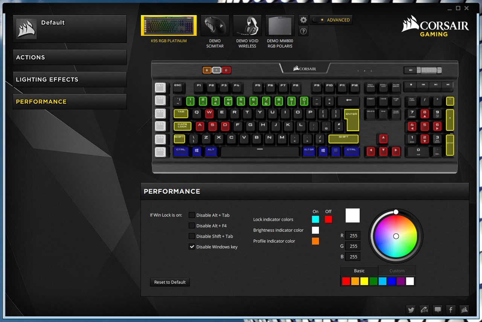Open the help question mark icon

(304, 31)
